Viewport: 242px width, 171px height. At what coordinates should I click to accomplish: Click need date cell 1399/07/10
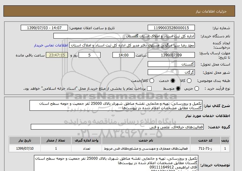point(25,148)
